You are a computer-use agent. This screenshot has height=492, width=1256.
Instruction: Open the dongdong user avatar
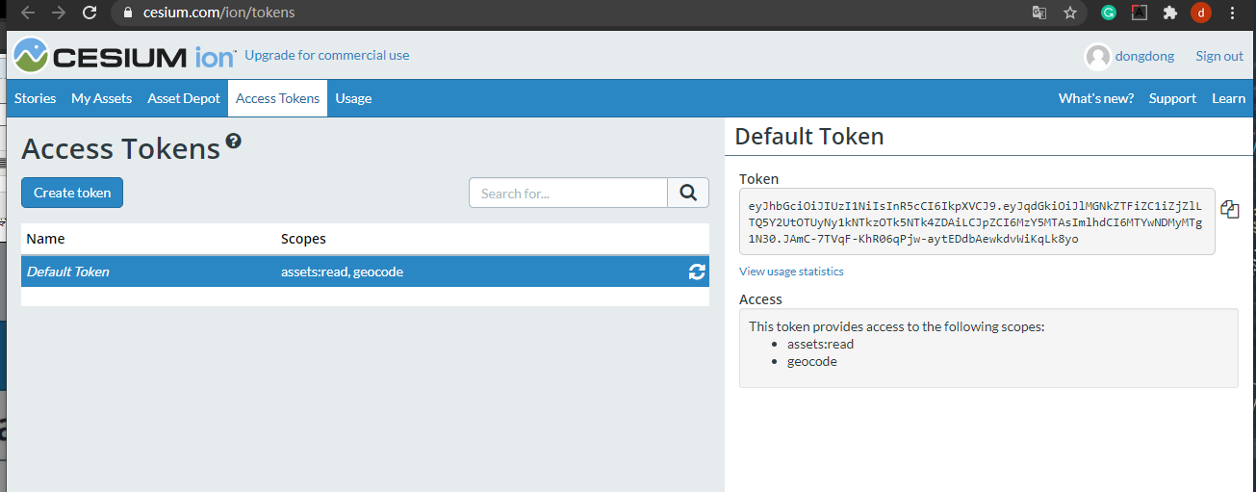click(1097, 56)
